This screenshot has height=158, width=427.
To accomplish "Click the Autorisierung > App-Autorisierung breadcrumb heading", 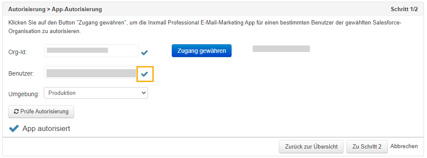I will [55, 9].
